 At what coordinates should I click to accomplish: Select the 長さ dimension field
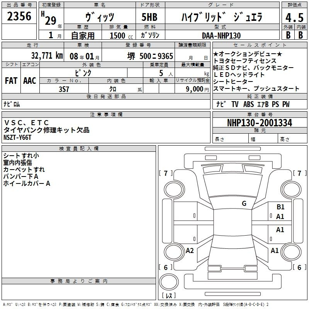click(x=231, y=139)
